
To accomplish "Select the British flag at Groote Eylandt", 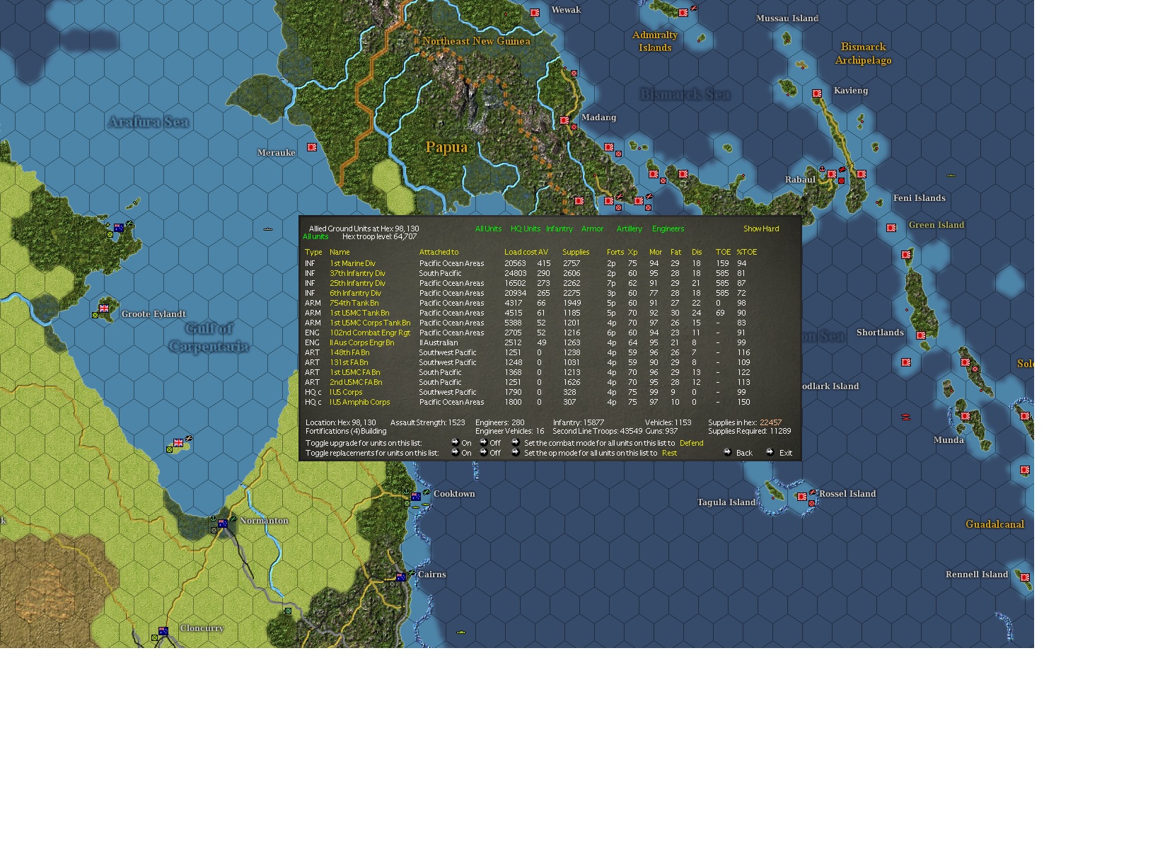I will point(104,308).
